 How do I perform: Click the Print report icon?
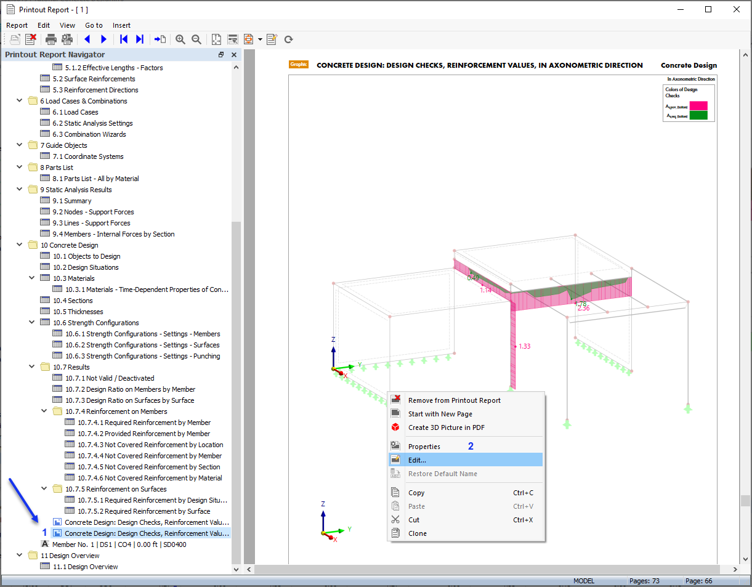[x=51, y=39]
